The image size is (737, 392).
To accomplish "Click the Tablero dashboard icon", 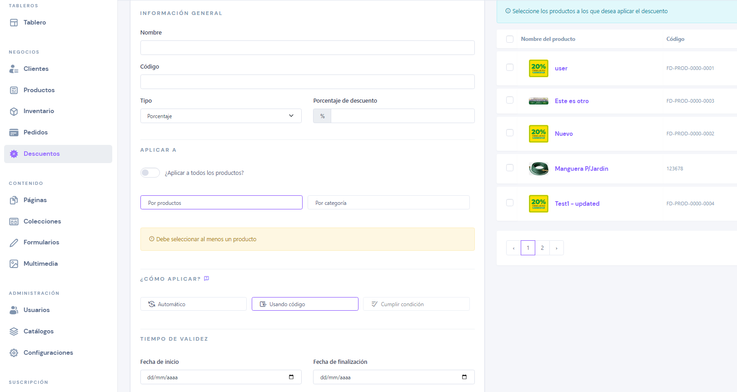I will pyautogui.click(x=14, y=22).
